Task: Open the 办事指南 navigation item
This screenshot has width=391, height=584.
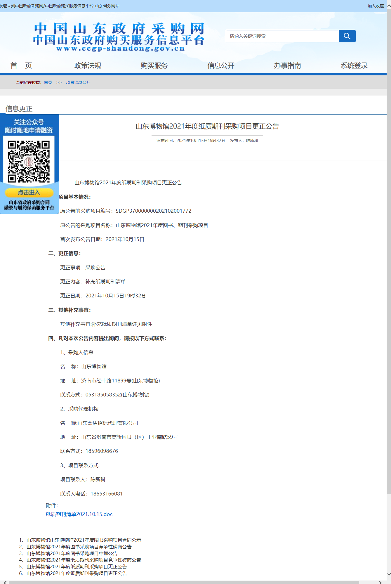Action: (287, 65)
